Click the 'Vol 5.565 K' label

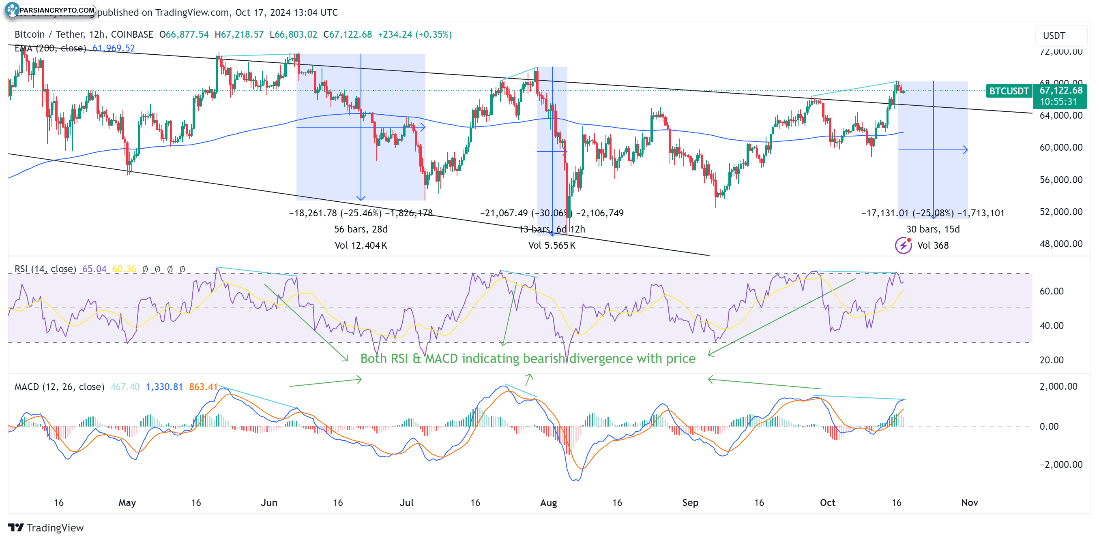pyautogui.click(x=552, y=245)
